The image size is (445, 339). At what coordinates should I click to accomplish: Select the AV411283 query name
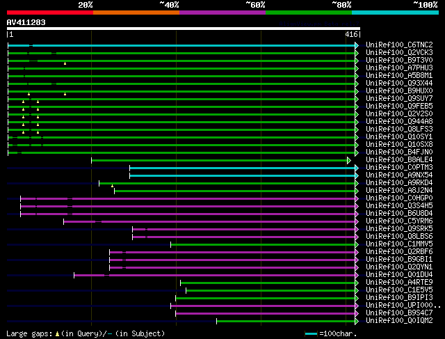[x=26, y=22]
